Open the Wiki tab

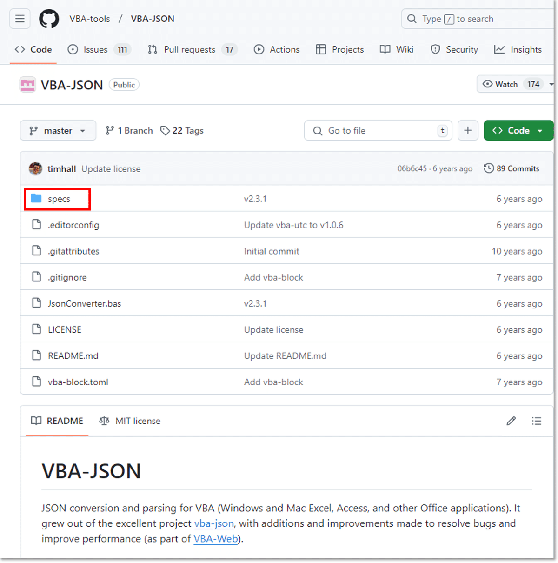tap(397, 49)
